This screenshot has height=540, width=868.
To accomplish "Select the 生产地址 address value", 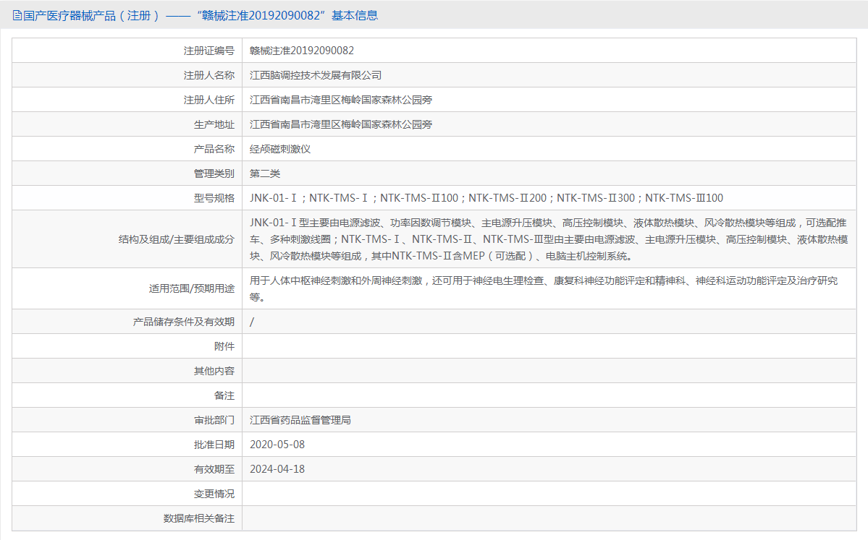I will tap(341, 124).
